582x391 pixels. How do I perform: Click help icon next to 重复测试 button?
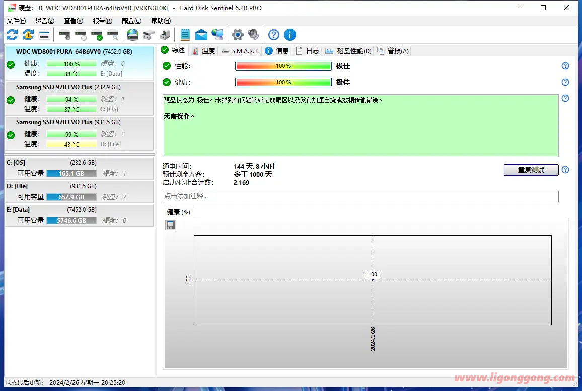tap(565, 170)
